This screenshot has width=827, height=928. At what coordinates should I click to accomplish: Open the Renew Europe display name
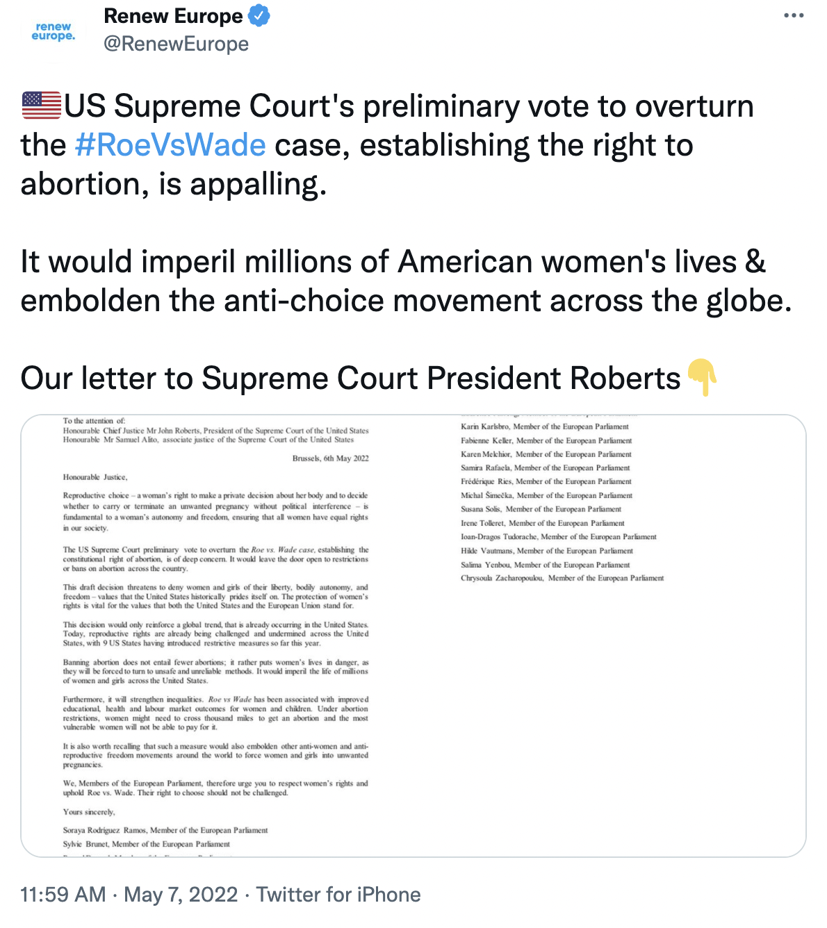tap(173, 15)
